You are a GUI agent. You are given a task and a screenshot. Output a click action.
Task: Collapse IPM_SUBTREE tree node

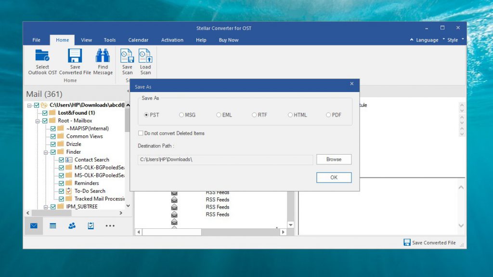(x=46, y=207)
